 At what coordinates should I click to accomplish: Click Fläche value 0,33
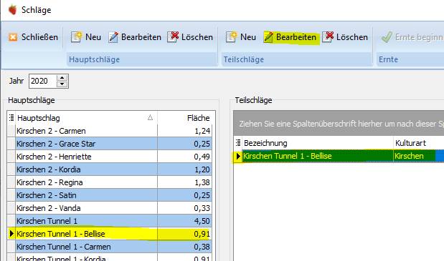[x=202, y=208]
